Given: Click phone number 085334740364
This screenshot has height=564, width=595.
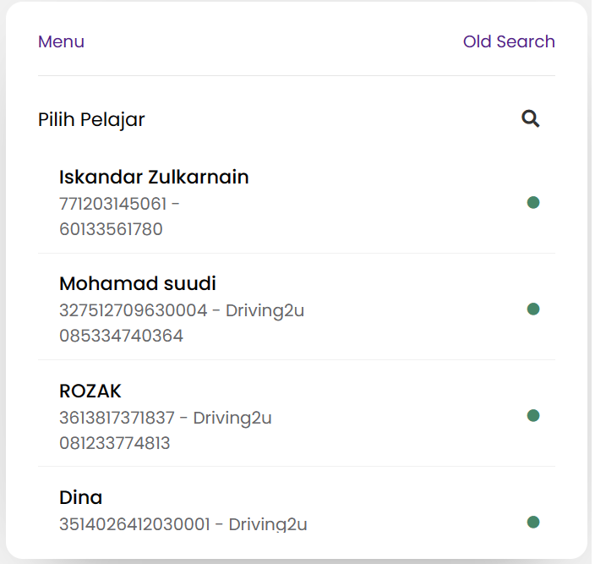Looking at the screenshot, I should pos(121,336).
